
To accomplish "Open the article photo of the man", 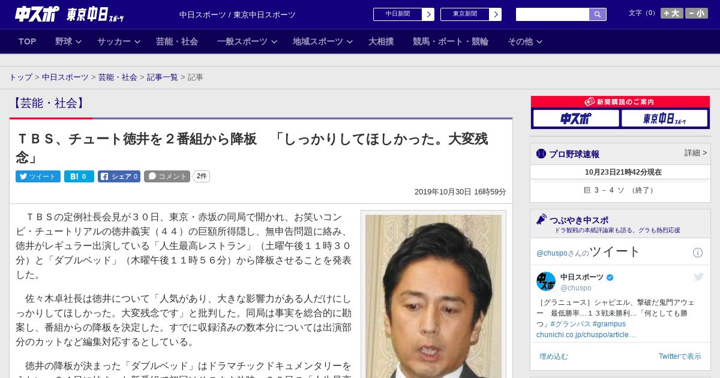I will [x=433, y=296].
